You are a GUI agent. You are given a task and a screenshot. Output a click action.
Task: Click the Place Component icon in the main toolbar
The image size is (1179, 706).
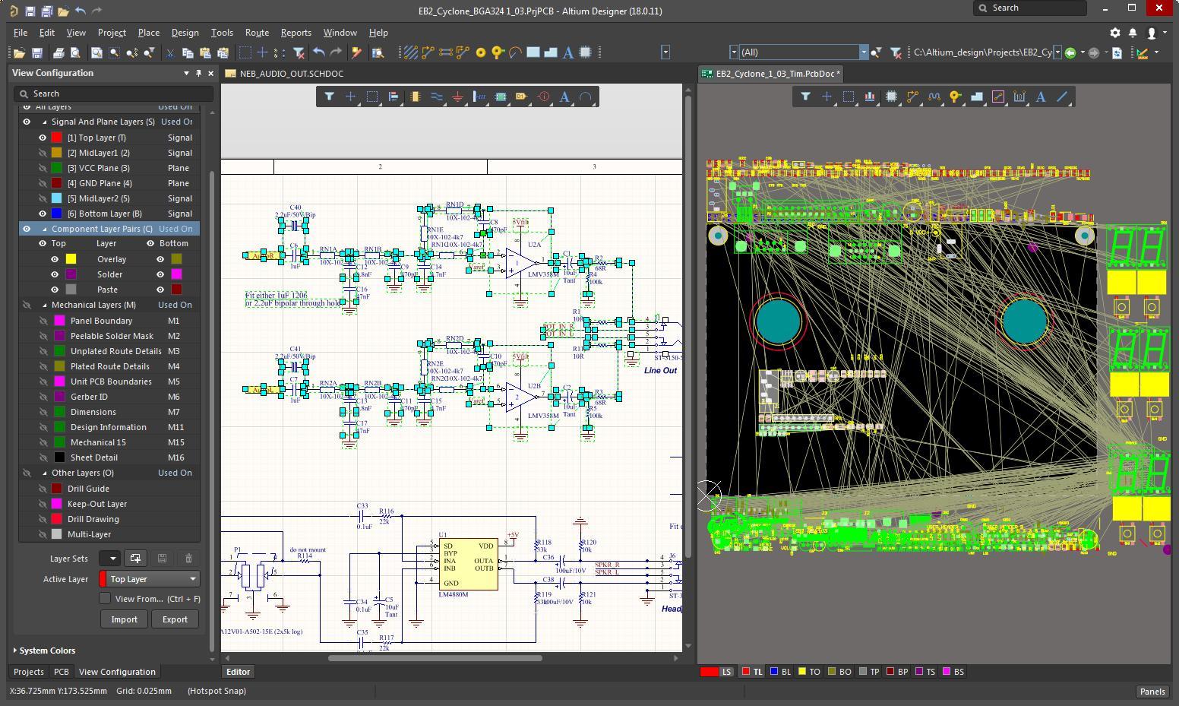point(585,52)
